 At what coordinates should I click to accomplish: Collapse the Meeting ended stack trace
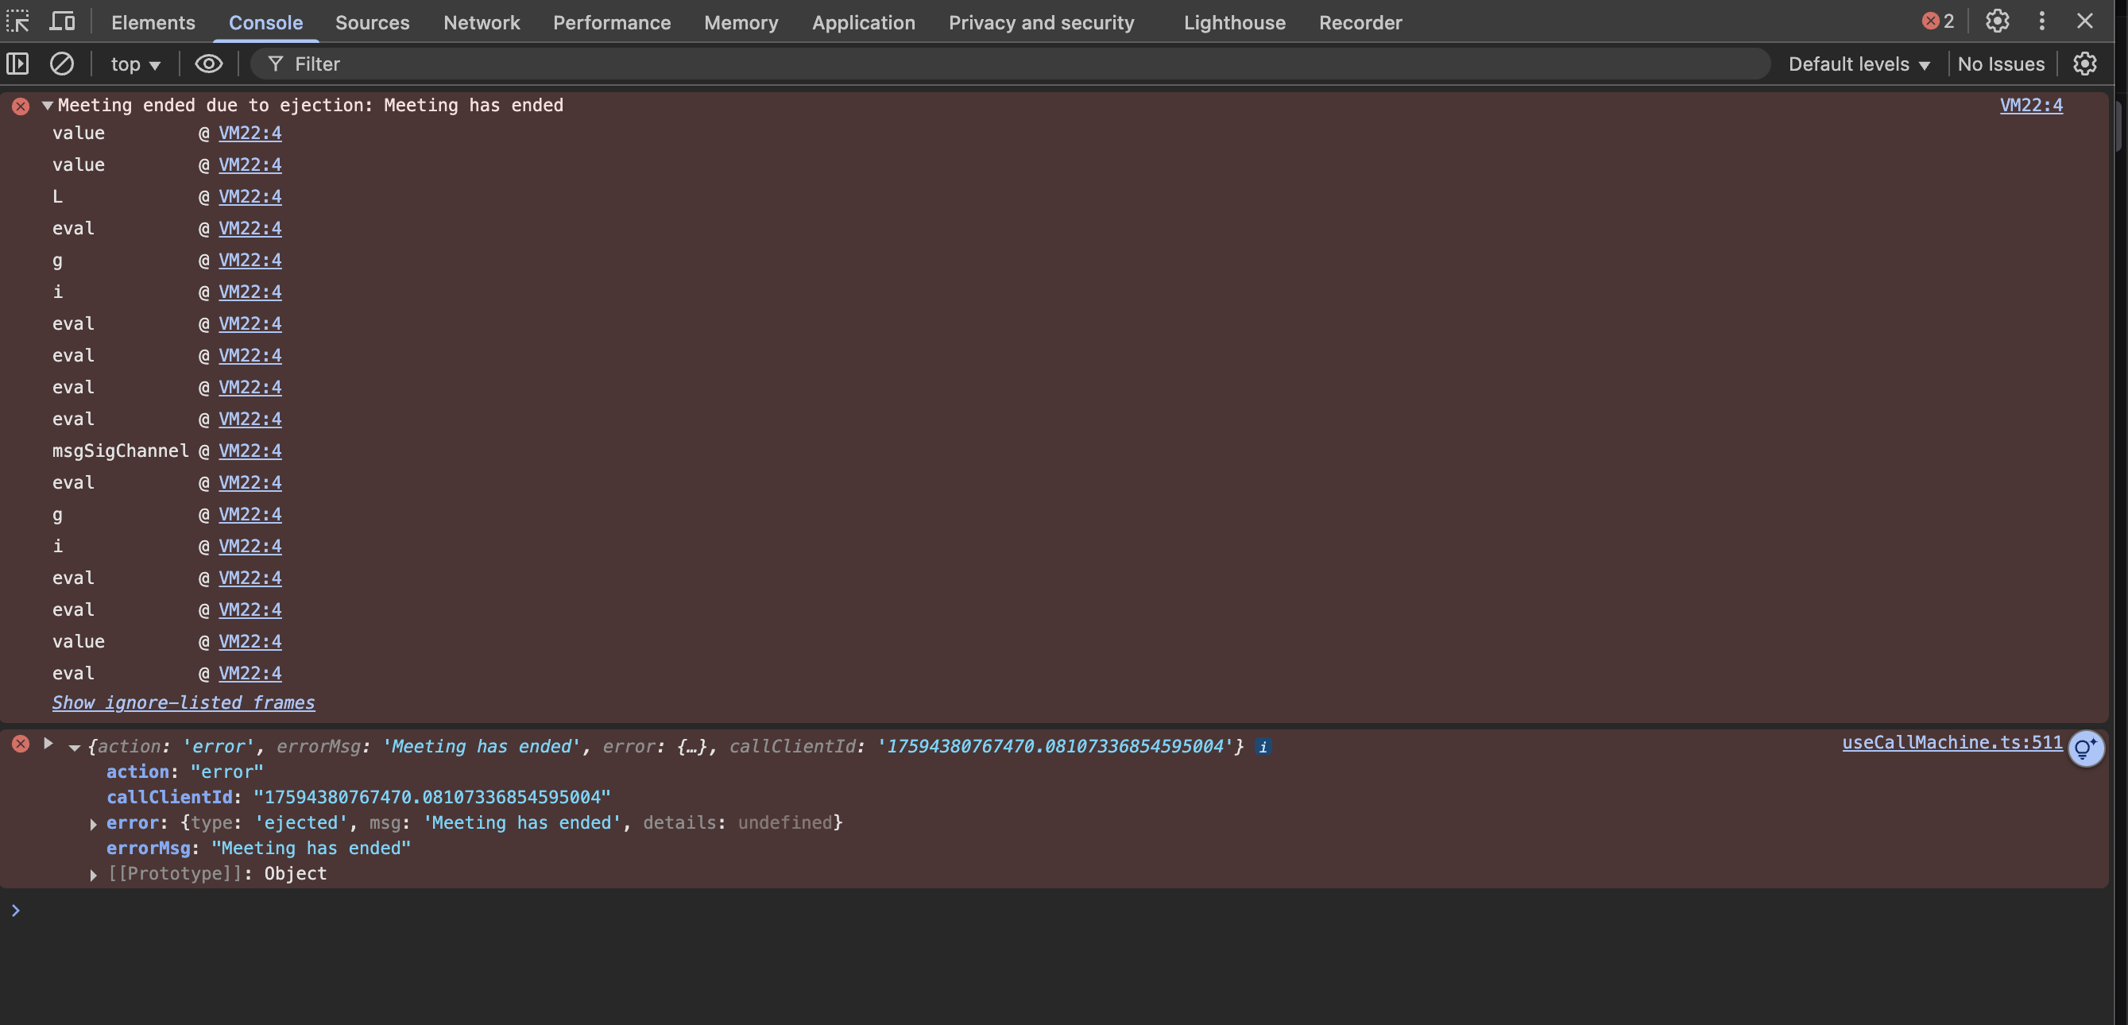point(48,106)
